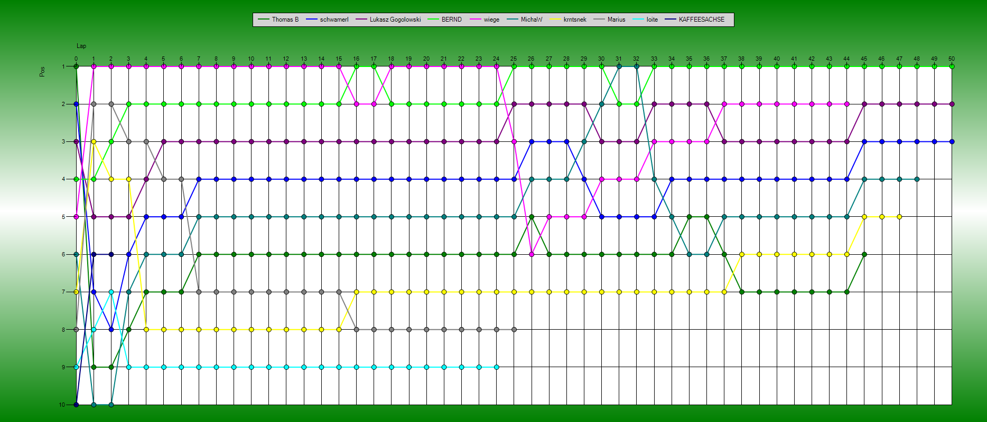The width and height of the screenshot is (987, 422).
Task: Click the Thomas B legend entry
Action: coord(285,20)
